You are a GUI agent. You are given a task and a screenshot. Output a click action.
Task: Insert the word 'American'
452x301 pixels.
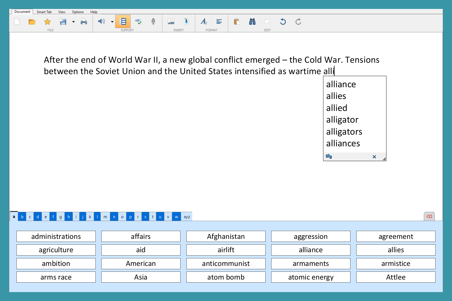tap(141, 264)
